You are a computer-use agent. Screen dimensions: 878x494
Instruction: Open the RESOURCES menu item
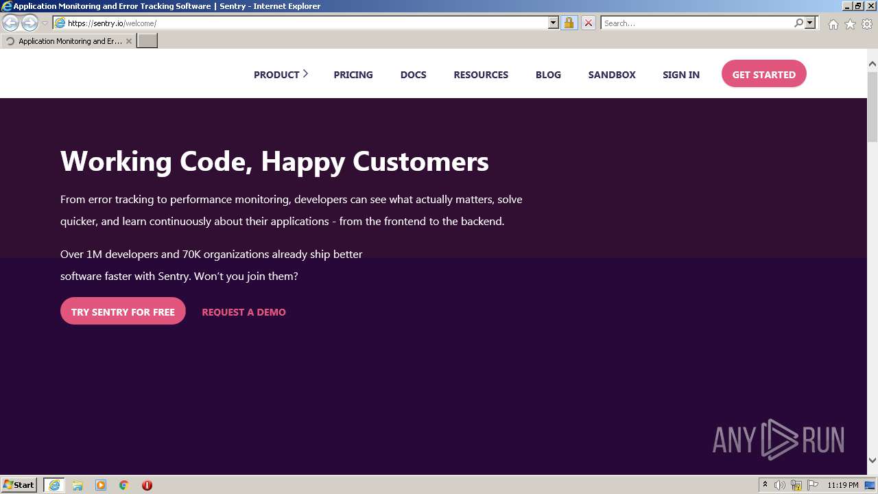coord(481,75)
